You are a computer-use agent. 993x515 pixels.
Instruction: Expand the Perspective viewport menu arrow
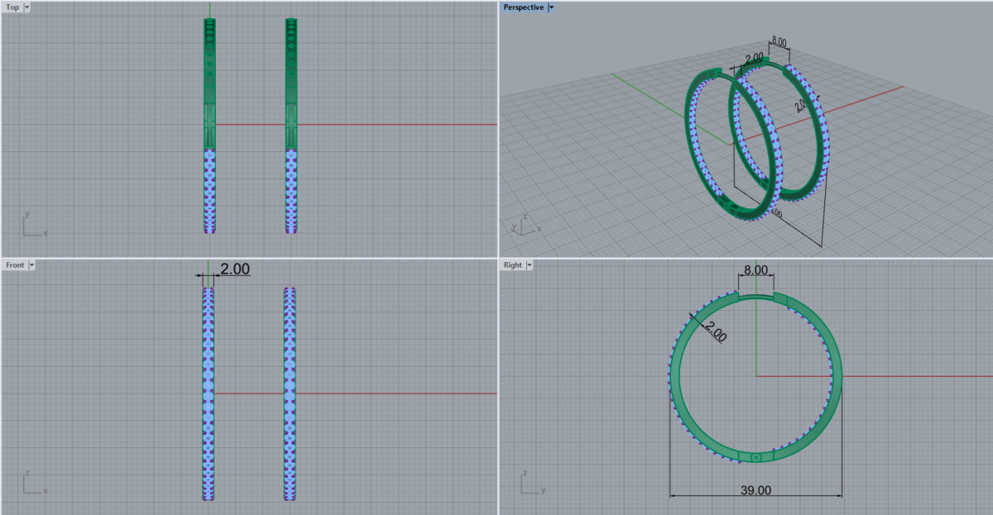pos(551,7)
